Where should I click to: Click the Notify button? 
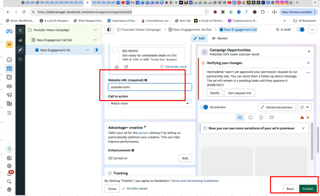[215, 93]
